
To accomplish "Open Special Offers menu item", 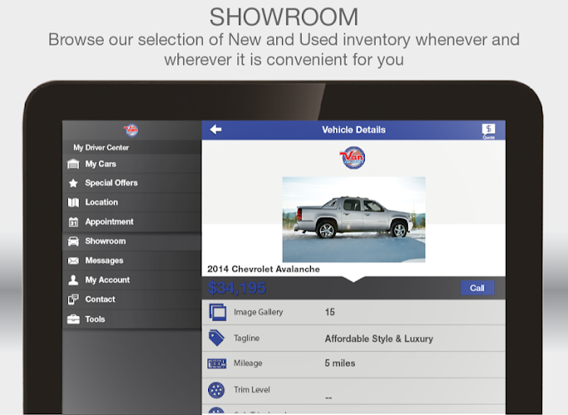I will click(x=132, y=183).
